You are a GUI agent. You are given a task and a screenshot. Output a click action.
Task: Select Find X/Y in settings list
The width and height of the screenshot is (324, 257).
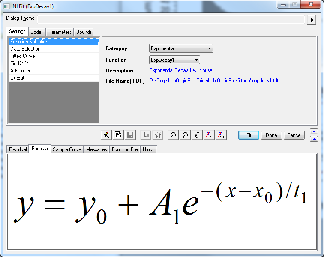pyautogui.click(x=54, y=63)
